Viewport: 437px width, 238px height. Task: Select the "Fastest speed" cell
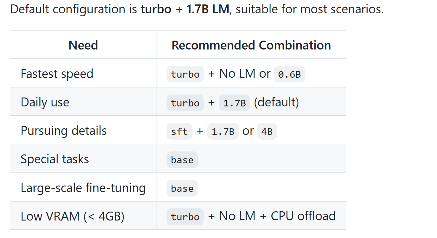pyautogui.click(x=57, y=74)
